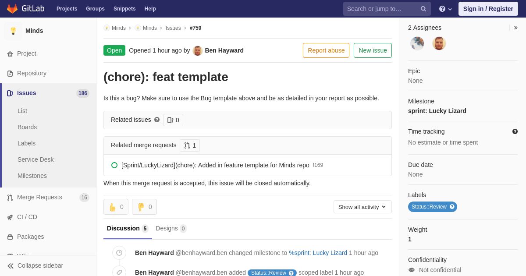Click the second Minds breadcrumb link

(150, 28)
